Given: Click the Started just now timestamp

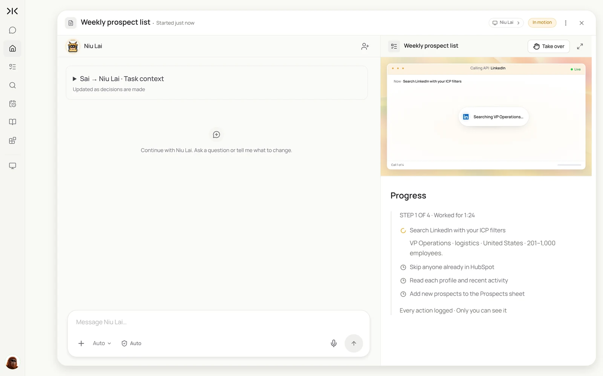Looking at the screenshot, I should (175, 23).
